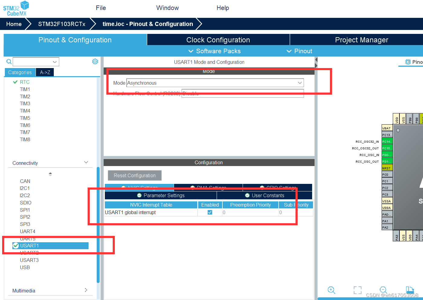Click the STM32F103RCTx breadcrumb
Viewport: 423px width, 300px height.
pyautogui.click(x=62, y=24)
